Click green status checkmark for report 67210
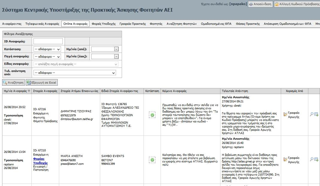320x186 pixels. pos(152,160)
